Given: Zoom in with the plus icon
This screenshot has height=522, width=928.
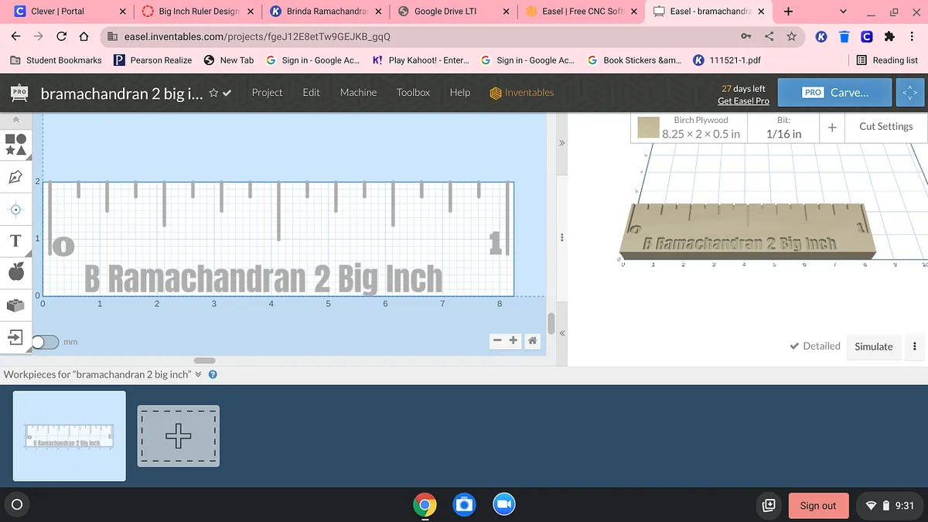Looking at the screenshot, I should (513, 340).
